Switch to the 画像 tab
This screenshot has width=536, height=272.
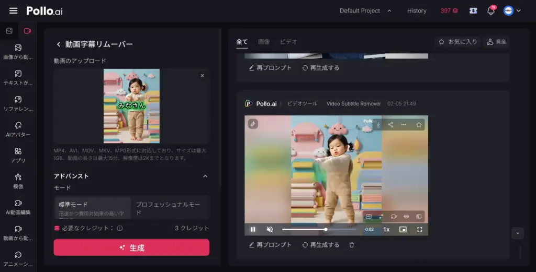tap(264, 42)
